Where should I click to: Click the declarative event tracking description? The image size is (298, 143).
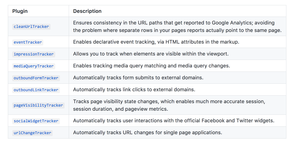coord(156,42)
